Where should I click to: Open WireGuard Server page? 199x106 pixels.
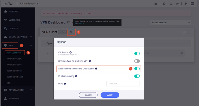click(15, 77)
